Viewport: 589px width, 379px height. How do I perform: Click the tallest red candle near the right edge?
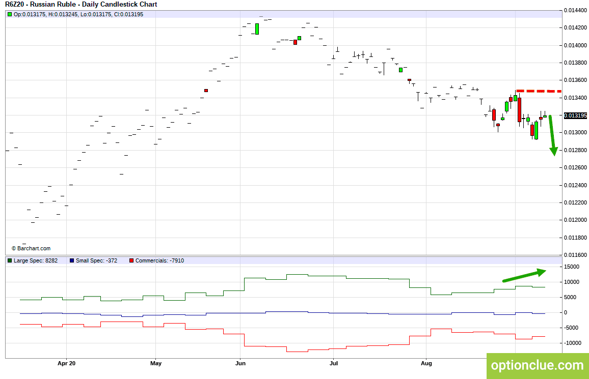click(520, 110)
